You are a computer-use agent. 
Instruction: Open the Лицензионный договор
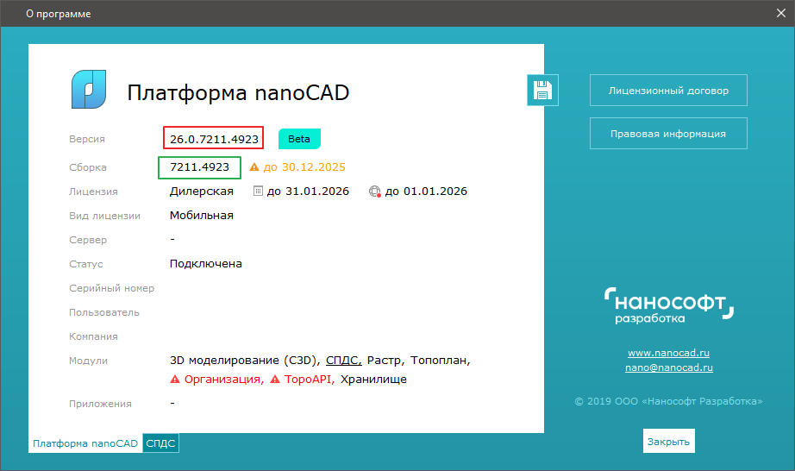click(668, 90)
